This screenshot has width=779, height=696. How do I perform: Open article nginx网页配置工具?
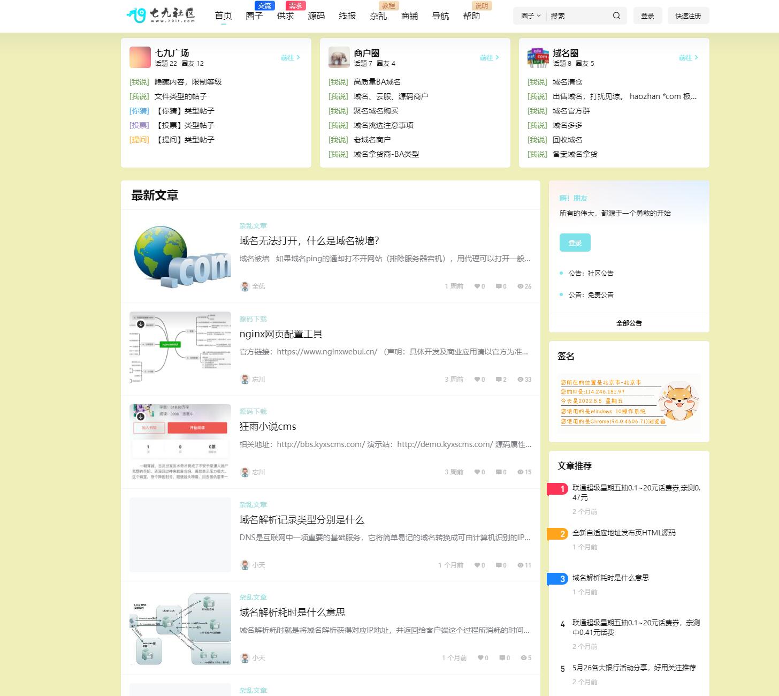pos(281,334)
